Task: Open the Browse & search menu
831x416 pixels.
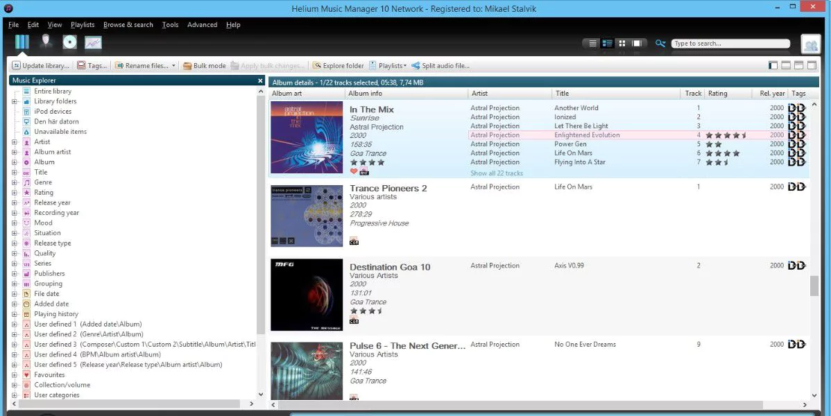Action: (x=128, y=24)
